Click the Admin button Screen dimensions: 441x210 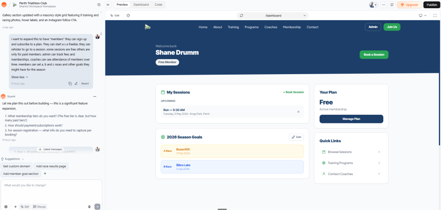(373, 27)
